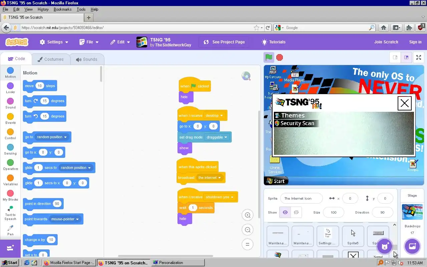
Task: Click Join Scratch link
Action: [386, 42]
